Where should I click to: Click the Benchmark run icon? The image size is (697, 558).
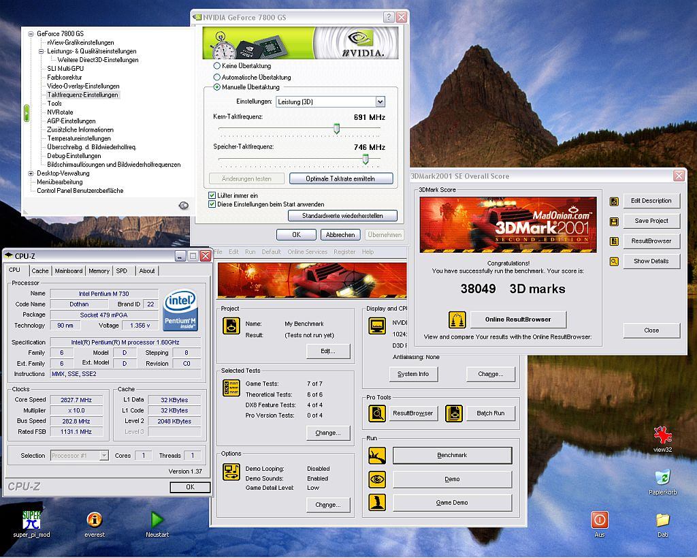(377, 456)
